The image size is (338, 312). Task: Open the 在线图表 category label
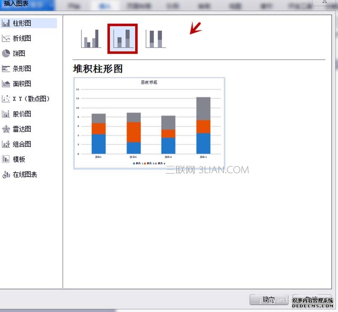pyautogui.click(x=25, y=174)
